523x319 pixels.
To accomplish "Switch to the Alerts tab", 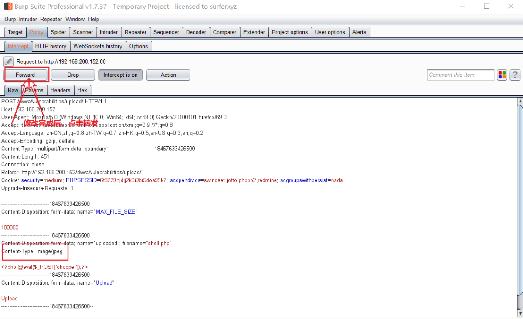I will click(x=359, y=32).
